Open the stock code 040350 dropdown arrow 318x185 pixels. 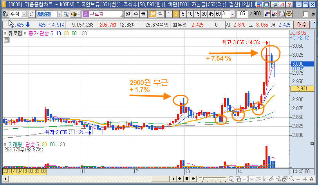(60, 14)
